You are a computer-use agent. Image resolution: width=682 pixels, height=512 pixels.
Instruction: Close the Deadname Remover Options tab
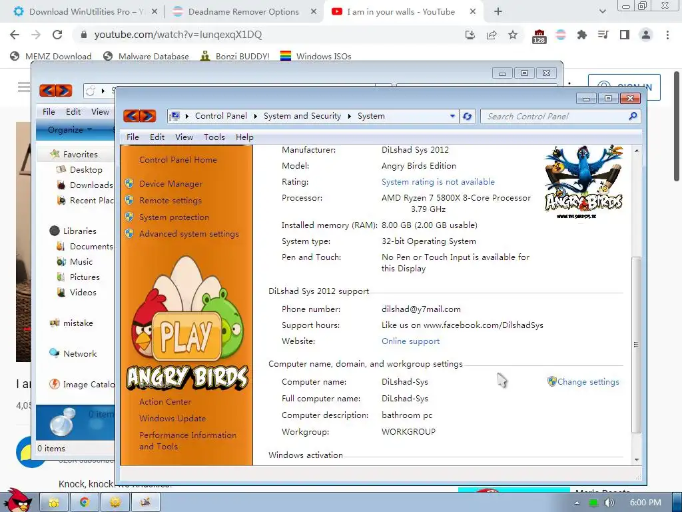[314, 12]
